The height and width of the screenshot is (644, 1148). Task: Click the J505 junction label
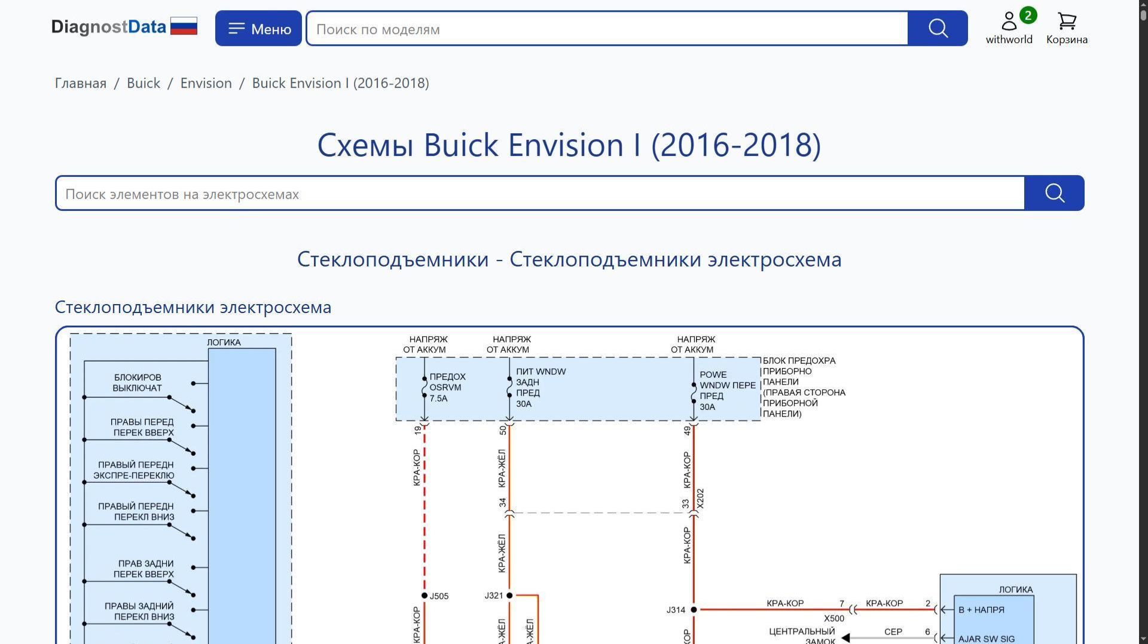(439, 596)
